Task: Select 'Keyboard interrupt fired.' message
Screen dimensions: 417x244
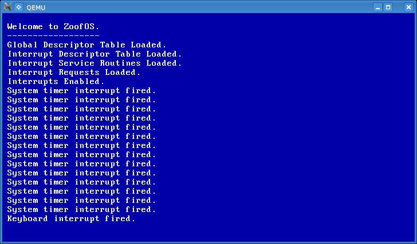Action: point(71,218)
